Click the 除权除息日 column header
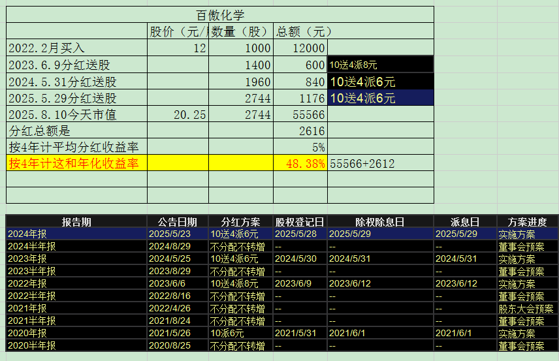The image size is (559, 361). tap(380, 222)
